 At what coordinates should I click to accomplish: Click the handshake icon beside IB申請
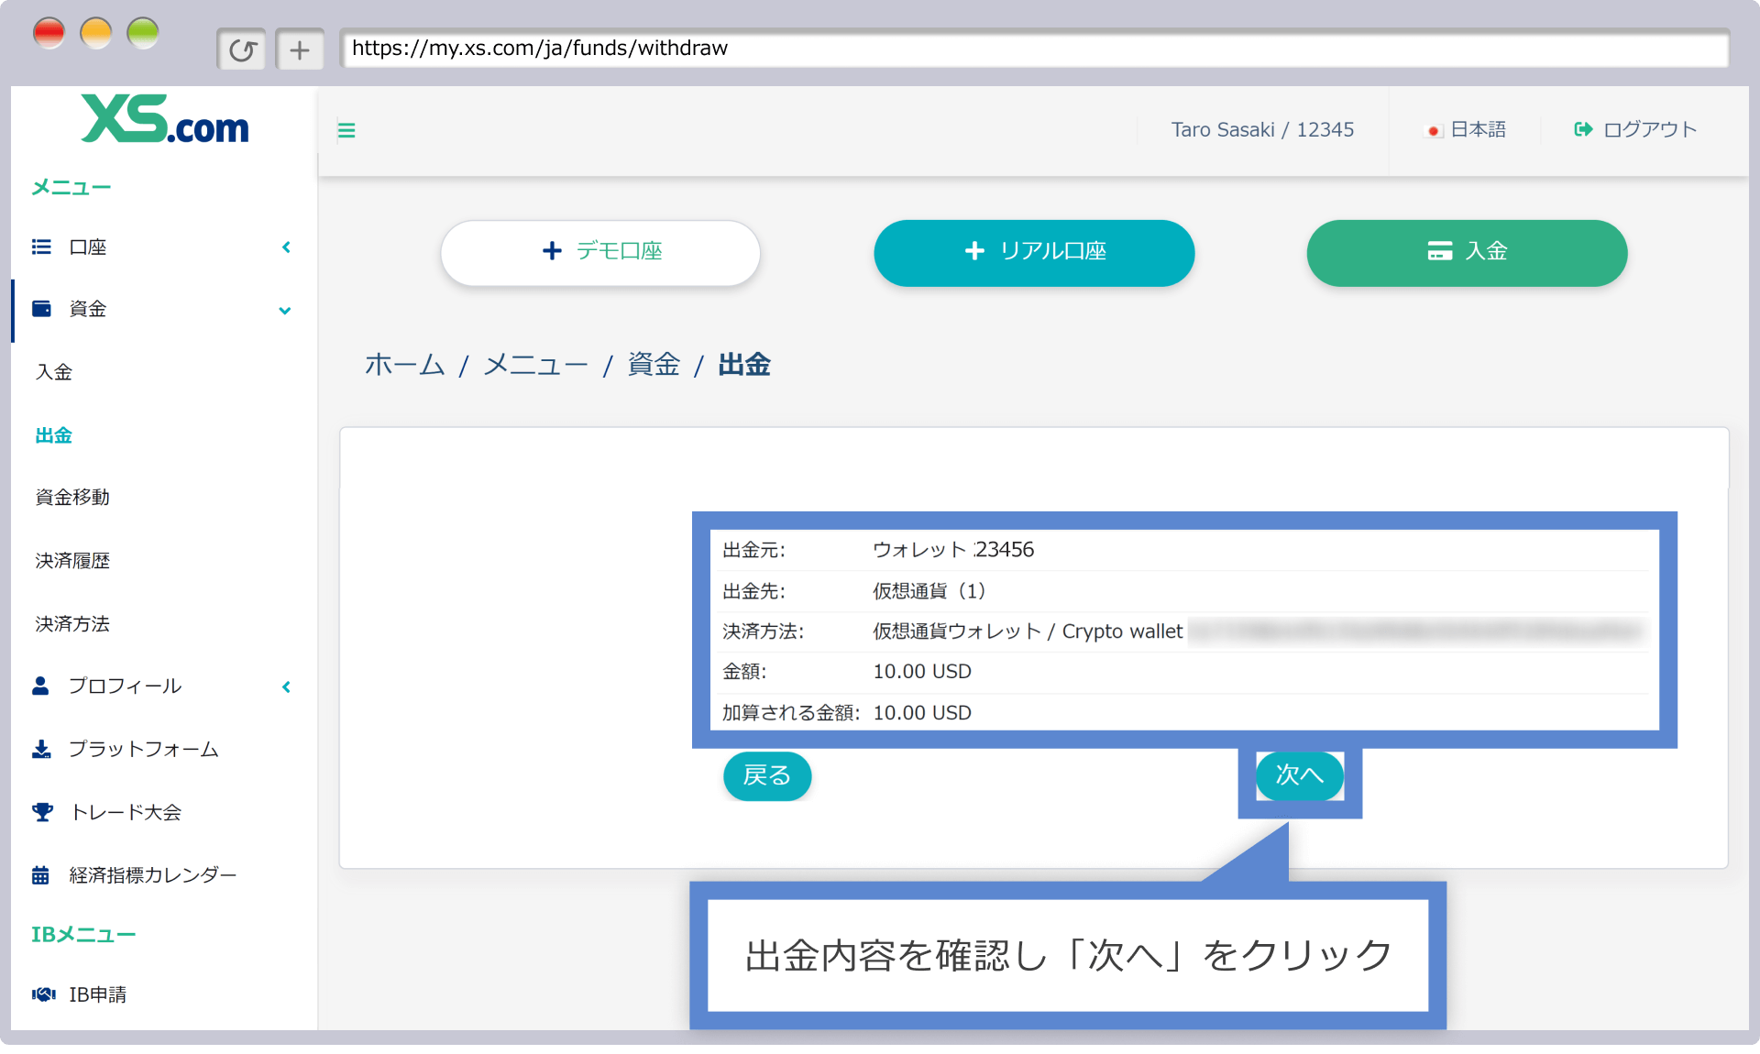pos(43,994)
